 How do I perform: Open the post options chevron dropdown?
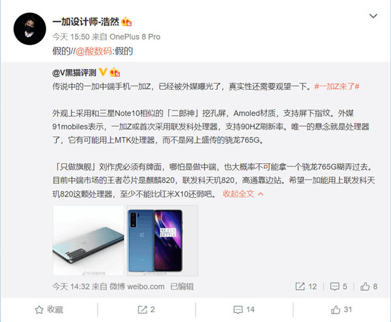coord(373,16)
